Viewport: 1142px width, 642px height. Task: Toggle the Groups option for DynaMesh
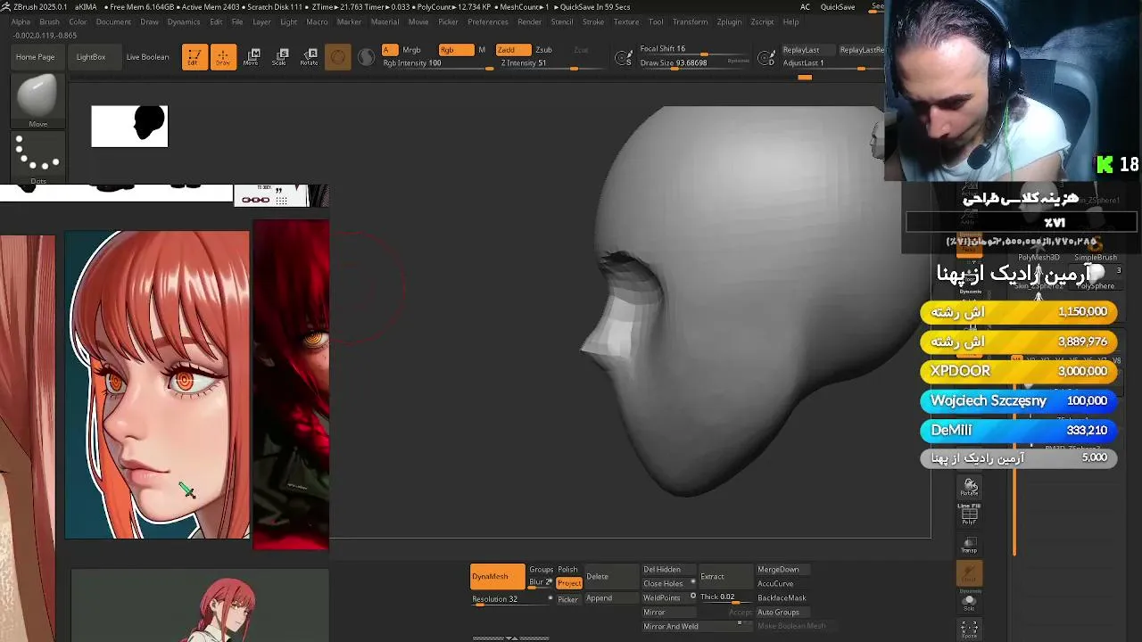click(541, 570)
